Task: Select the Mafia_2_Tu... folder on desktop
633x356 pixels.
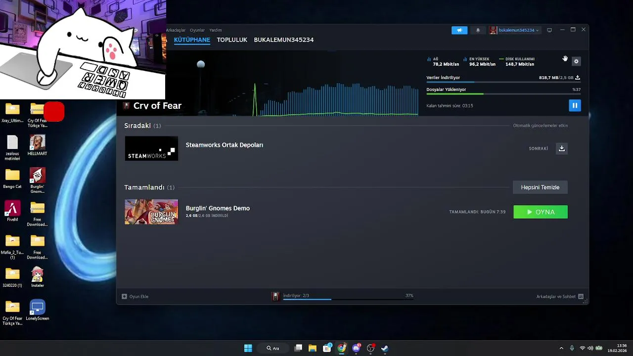Action: tap(12, 247)
